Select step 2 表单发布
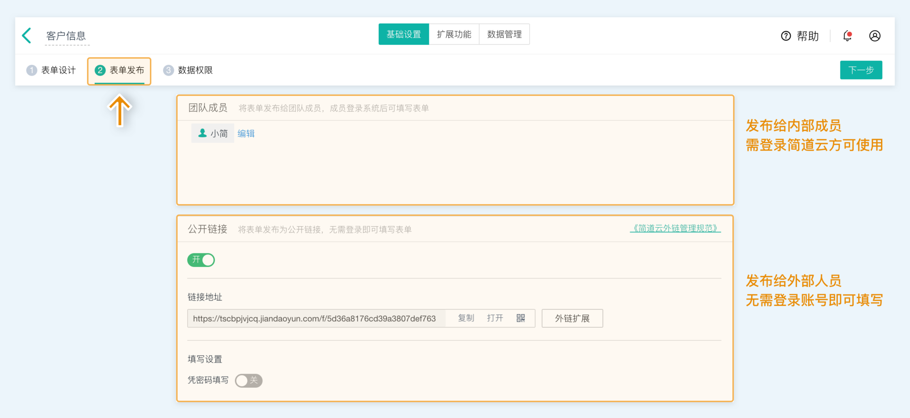The image size is (910, 418). 119,71
